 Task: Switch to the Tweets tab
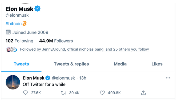click(21, 64)
